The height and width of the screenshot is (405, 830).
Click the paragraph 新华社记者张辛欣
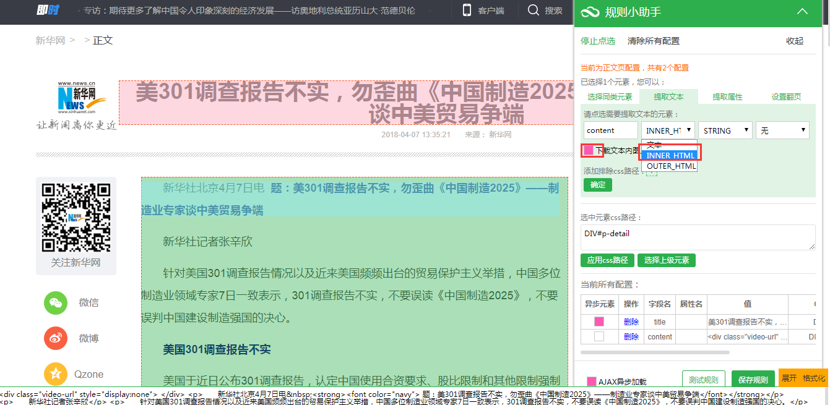208,241
